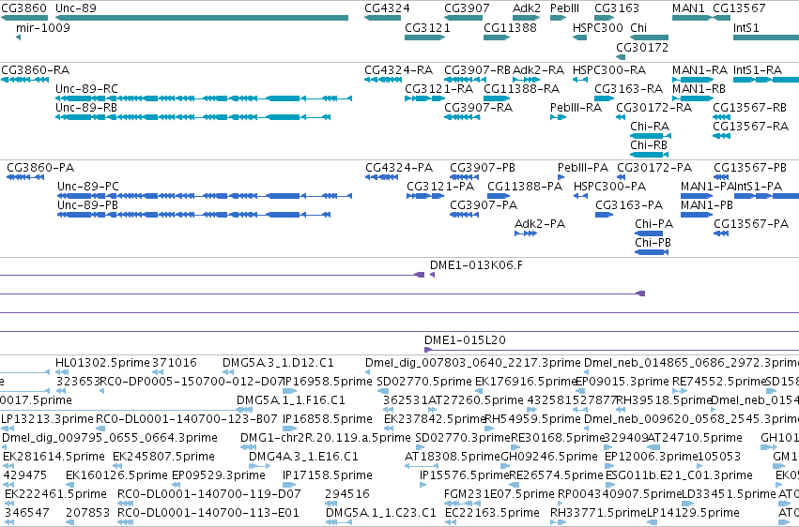Screen dimensions: 799x527
Task: Select the CG3860-PA protein label
Action: [40, 167]
